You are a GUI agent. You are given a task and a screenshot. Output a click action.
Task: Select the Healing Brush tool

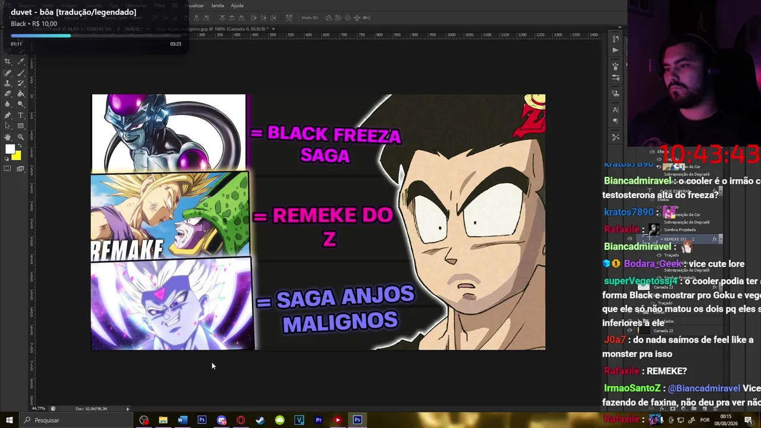(8, 73)
